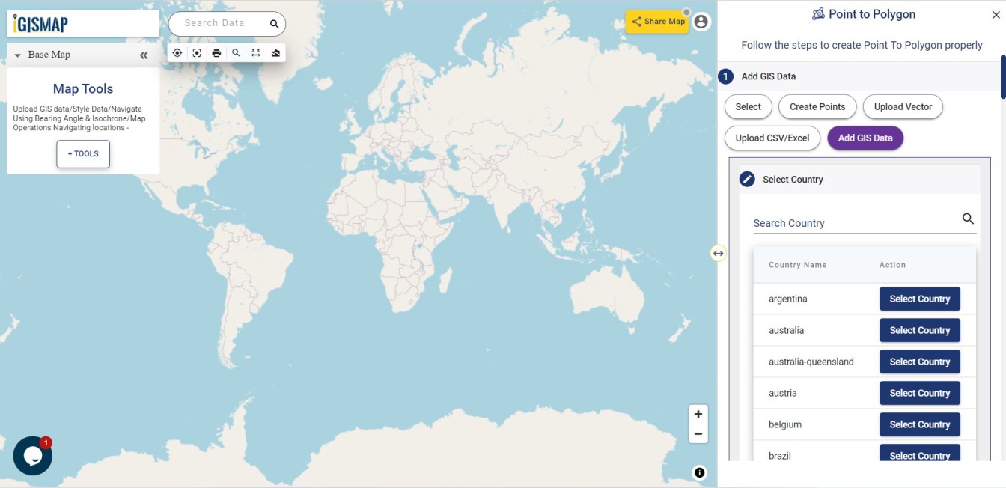
Task: Click the Select Country edit pencil icon
Action: point(746,179)
